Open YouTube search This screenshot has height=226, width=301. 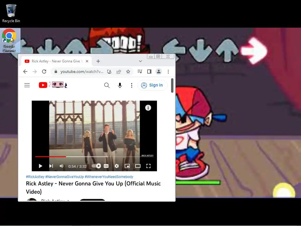click(x=107, y=85)
